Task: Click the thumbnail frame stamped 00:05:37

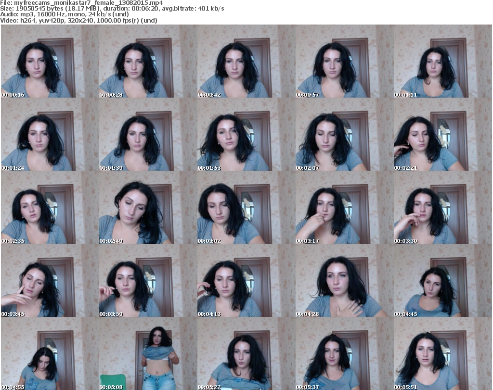Action: 344,353
